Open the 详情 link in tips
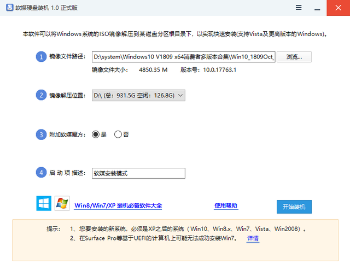 [x=253, y=238]
